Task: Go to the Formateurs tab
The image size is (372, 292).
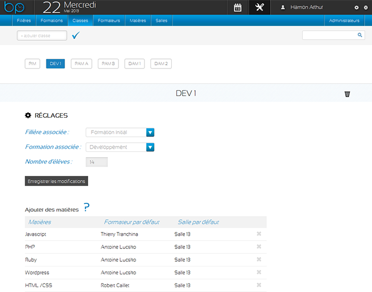Action: click(x=109, y=21)
